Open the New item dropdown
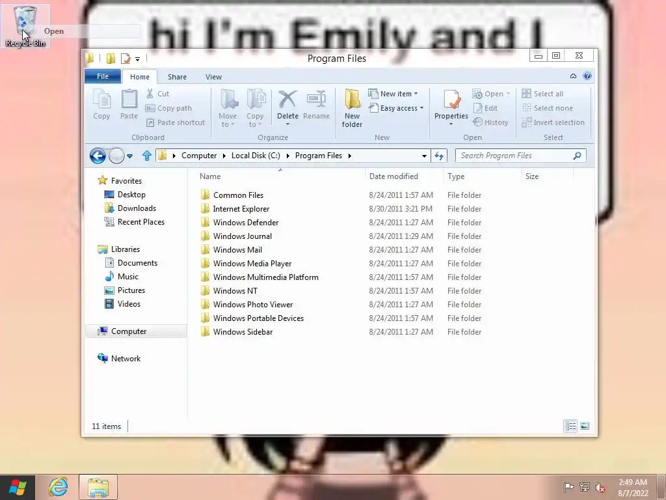Screen dimensions: 666x500 (x=393, y=94)
